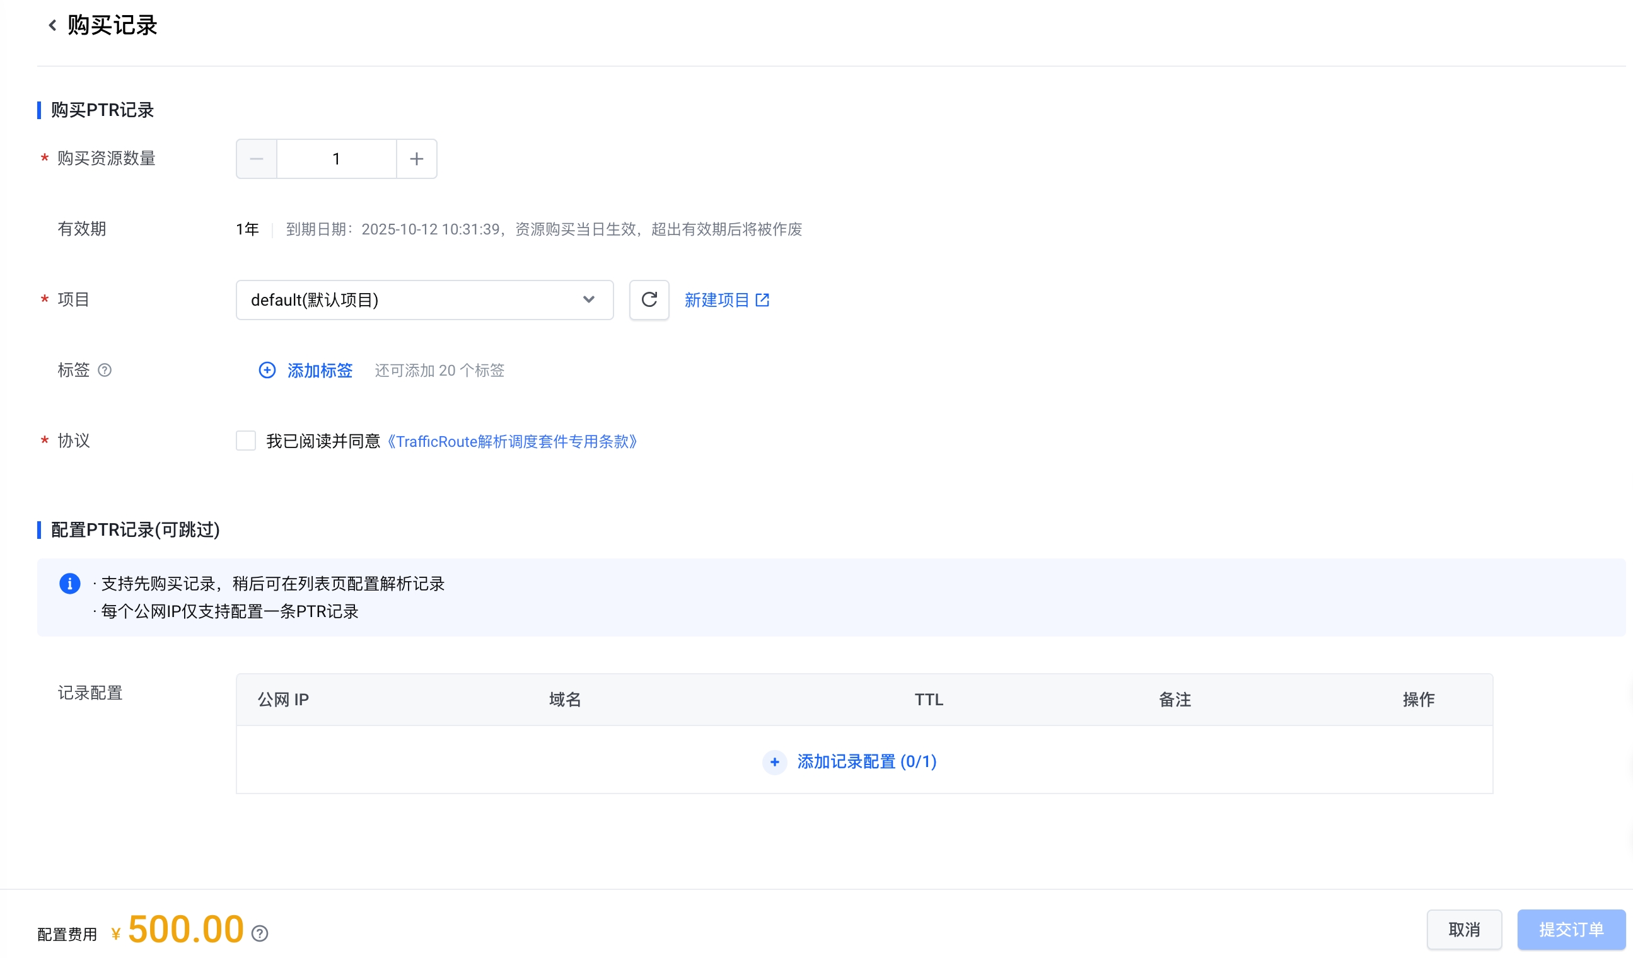1633x958 pixels.
Task: Click the TTL column header
Action: coord(929,700)
